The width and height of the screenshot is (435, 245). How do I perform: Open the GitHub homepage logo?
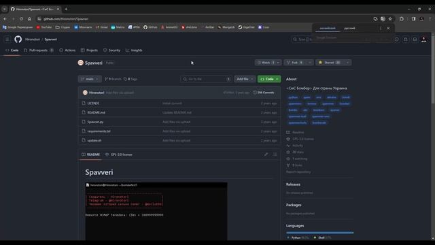click(x=18, y=39)
